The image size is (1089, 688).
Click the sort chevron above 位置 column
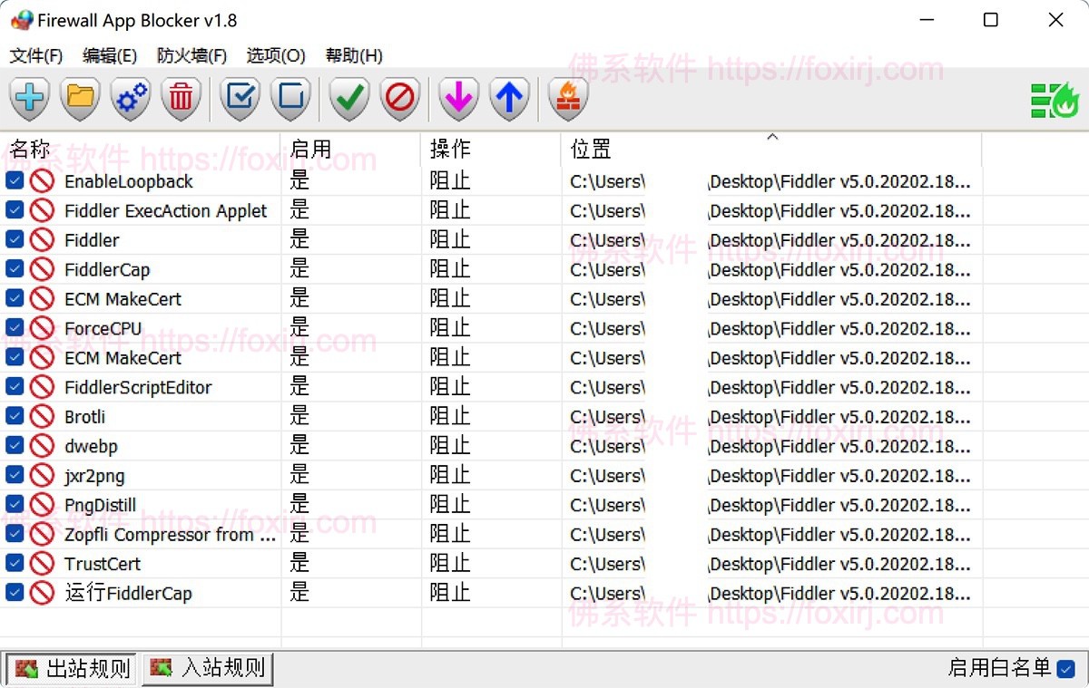pyautogui.click(x=772, y=136)
